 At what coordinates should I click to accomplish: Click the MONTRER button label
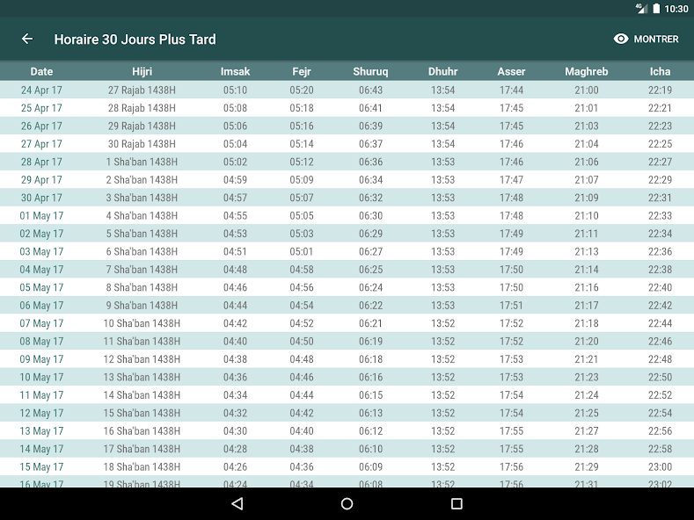tap(656, 39)
